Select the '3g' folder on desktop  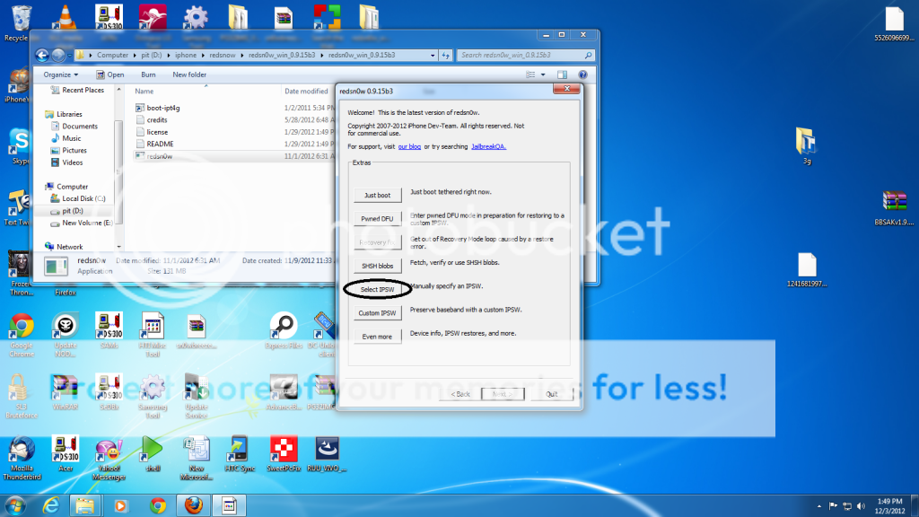807,145
